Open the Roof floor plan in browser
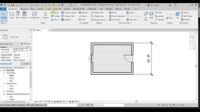This screenshot has height=112, width=200. (11, 78)
